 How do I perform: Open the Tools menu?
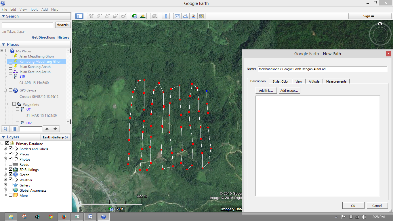click(x=34, y=9)
